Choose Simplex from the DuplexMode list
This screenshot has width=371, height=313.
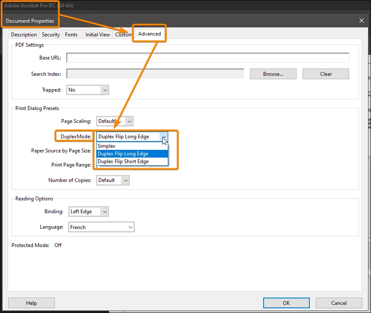point(132,146)
